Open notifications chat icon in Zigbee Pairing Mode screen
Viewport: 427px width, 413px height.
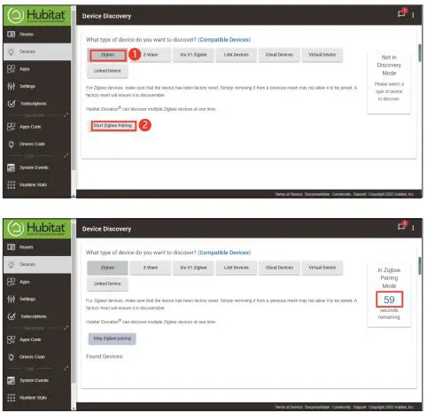click(x=401, y=227)
